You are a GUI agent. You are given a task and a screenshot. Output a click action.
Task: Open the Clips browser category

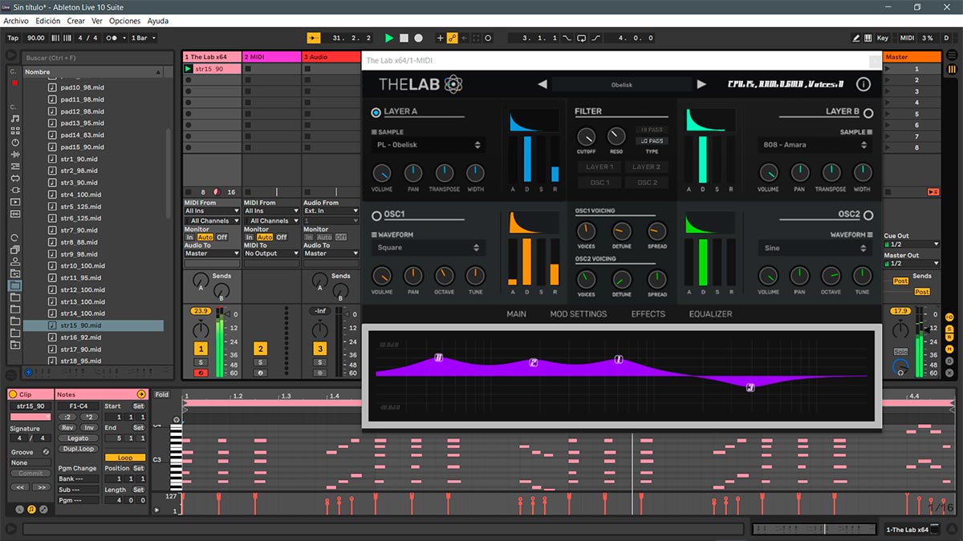click(14, 202)
